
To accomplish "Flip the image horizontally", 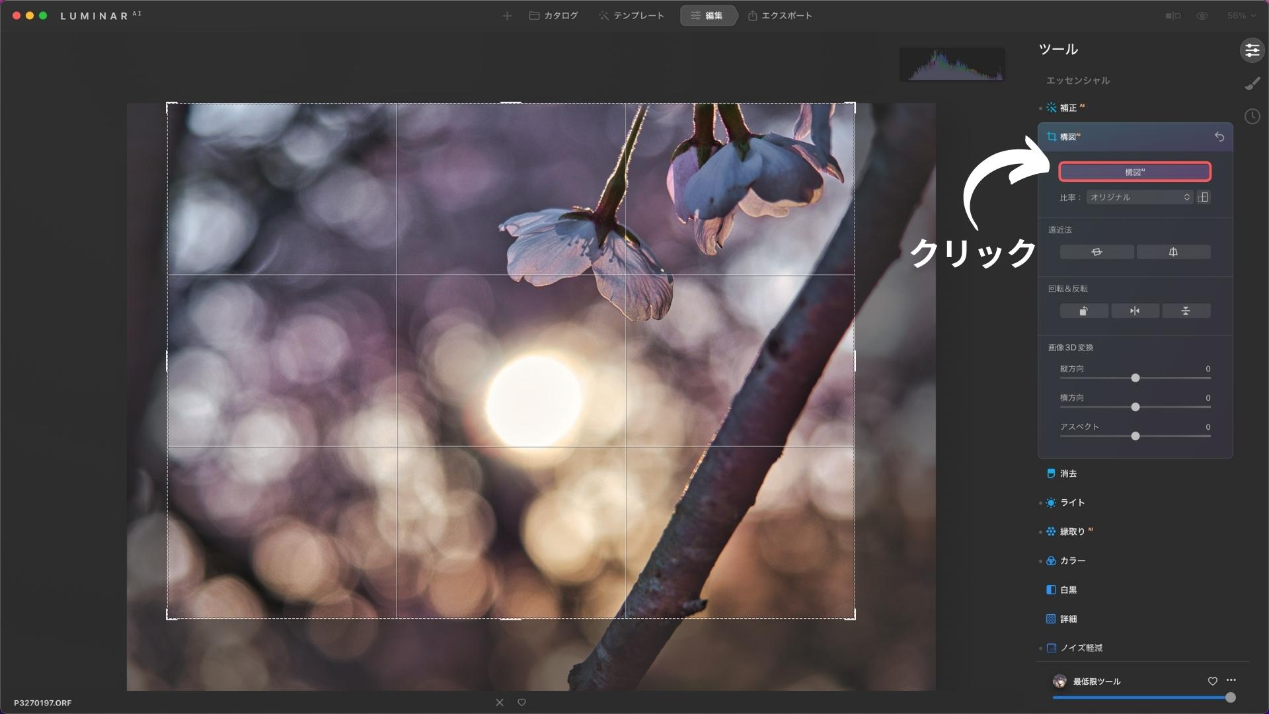I will tap(1135, 311).
